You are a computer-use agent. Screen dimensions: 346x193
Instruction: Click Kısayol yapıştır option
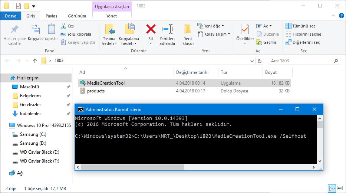(x=78, y=42)
